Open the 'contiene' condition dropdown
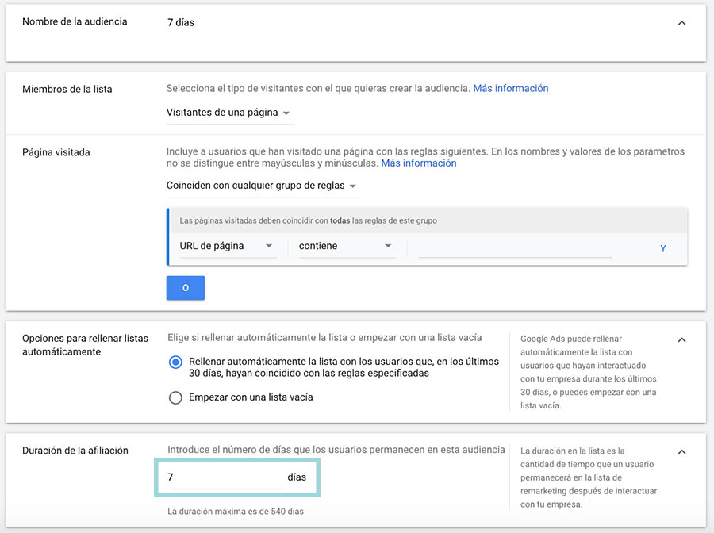The image size is (714, 533). (x=345, y=247)
